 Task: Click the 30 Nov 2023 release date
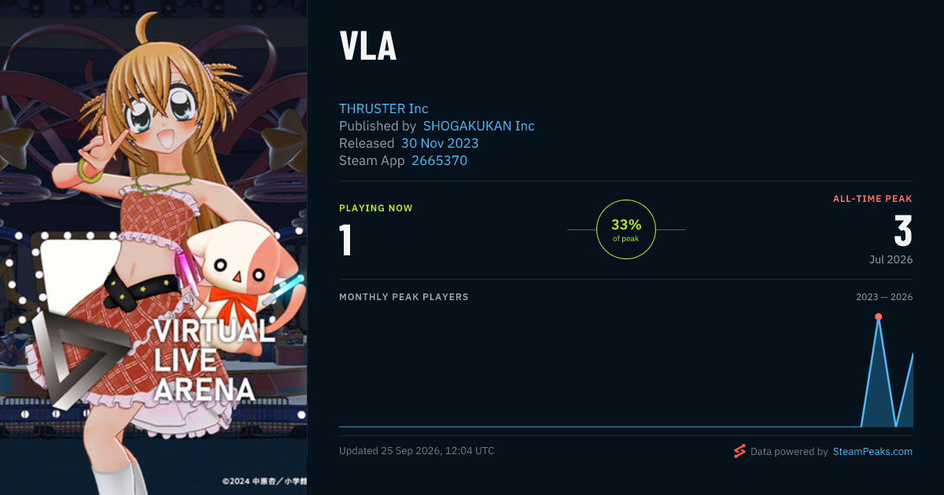440,143
